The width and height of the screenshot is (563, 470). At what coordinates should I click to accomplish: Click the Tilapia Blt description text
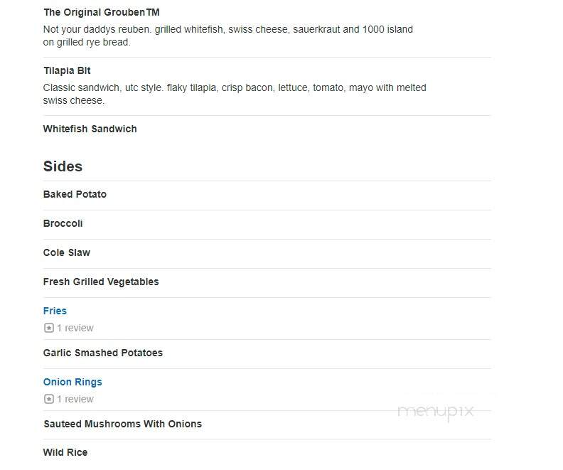(x=235, y=94)
